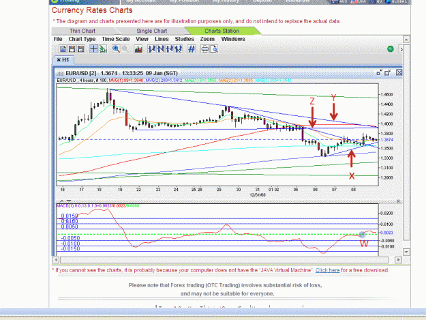Click the green globe connection icon
Viewport: 426px width, 320px height.
(391, 49)
